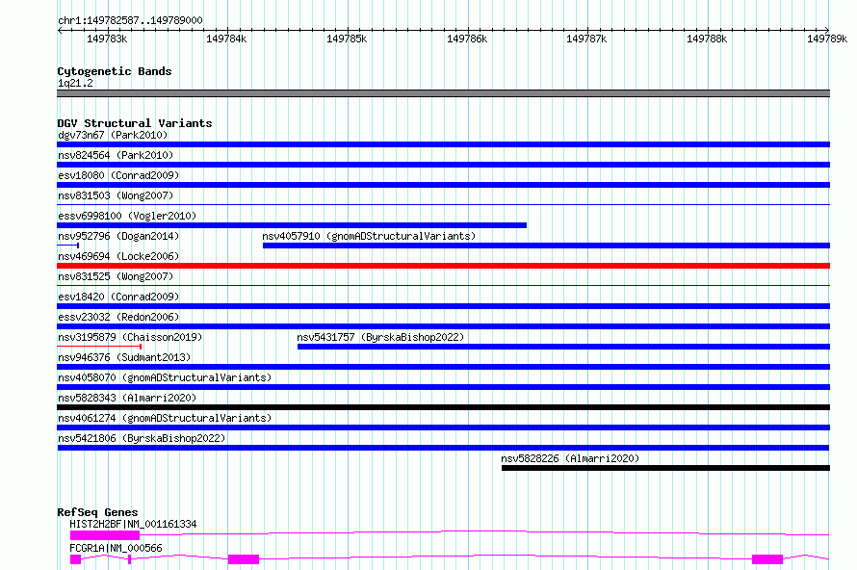Screen dimensions: 857x570
Task: Click the chr1:149782587..149789000 position label
Action: tap(130, 20)
